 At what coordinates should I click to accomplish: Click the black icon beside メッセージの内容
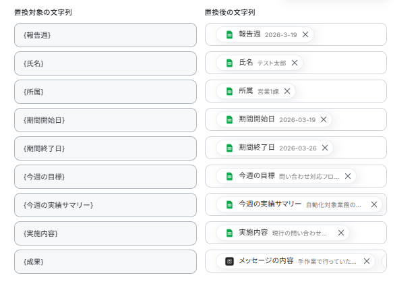[x=229, y=261]
